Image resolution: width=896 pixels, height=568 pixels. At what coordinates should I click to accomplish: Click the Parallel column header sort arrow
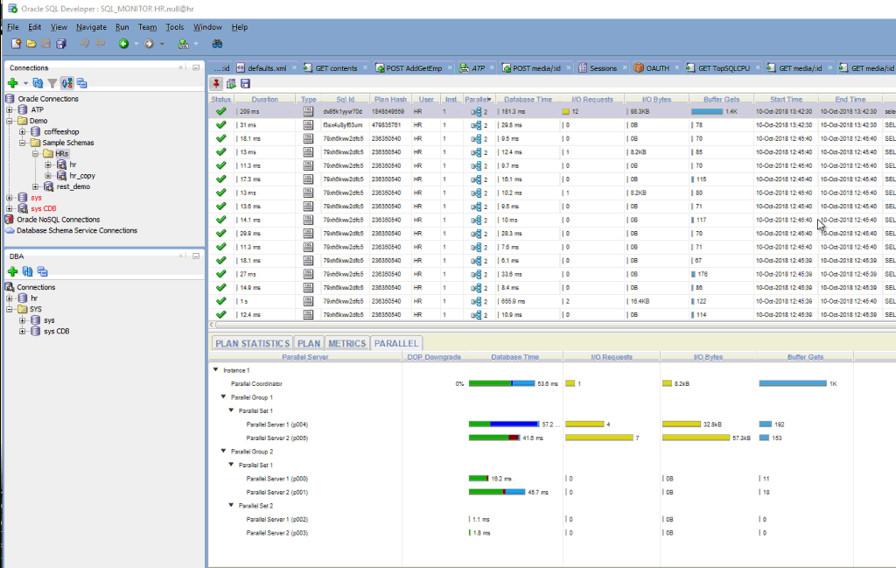click(489, 100)
